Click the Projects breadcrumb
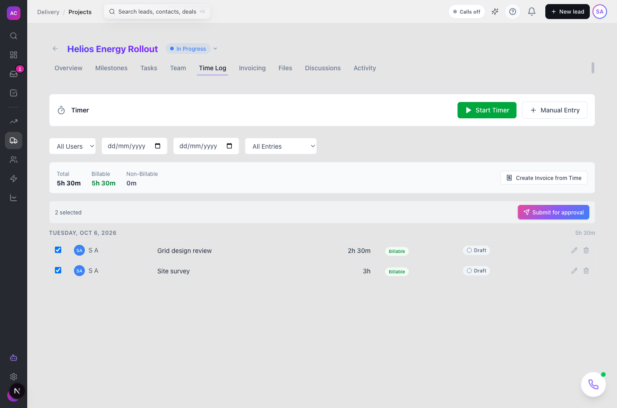The height and width of the screenshot is (408, 617). tap(80, 12)
